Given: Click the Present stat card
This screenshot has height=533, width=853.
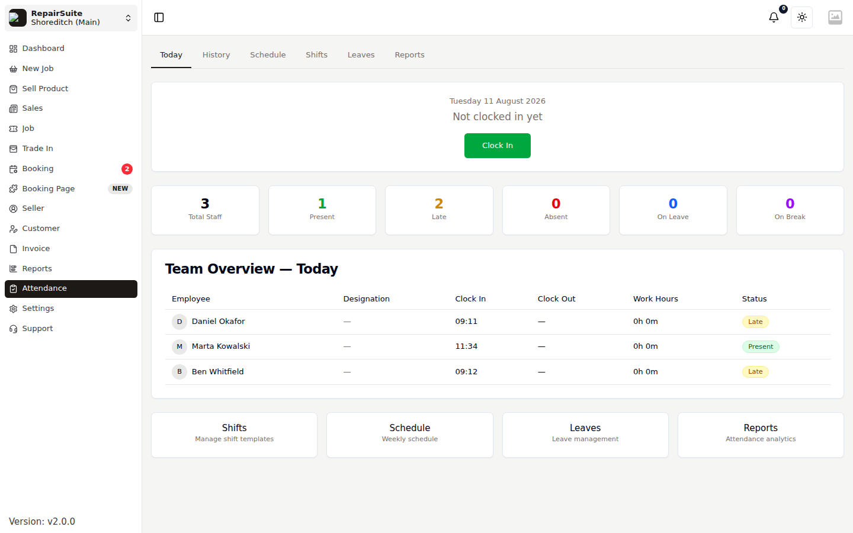Looking at the screenshot, I should point(322,210).
